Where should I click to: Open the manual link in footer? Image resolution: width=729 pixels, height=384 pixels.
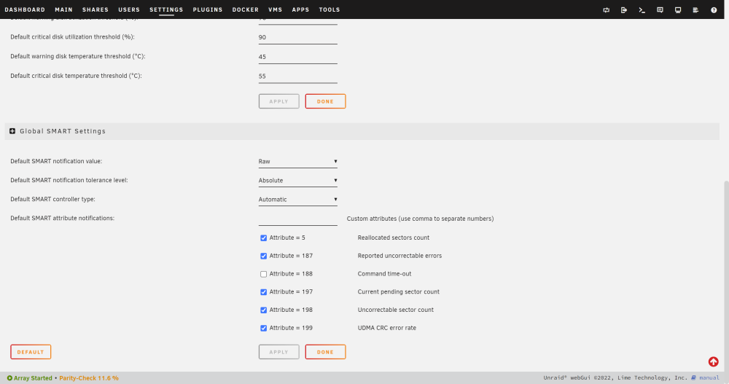(x=709, y=378)
